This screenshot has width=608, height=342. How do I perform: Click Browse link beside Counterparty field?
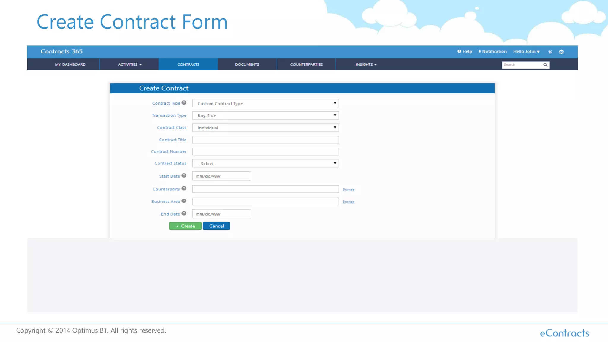(349, 189)
